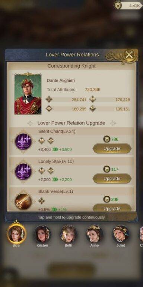This screenshot has width=143, height=287.
Task: Select the Lonely Star skill icon
Action: pos(23,171)
